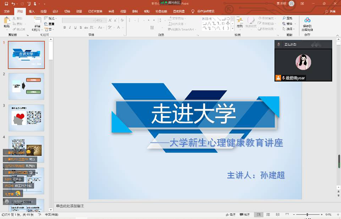Image resolution: width=341 pixels, height=219 pixels.
Task: Open the slide Layout dropdown
Action: click(52, 19)
